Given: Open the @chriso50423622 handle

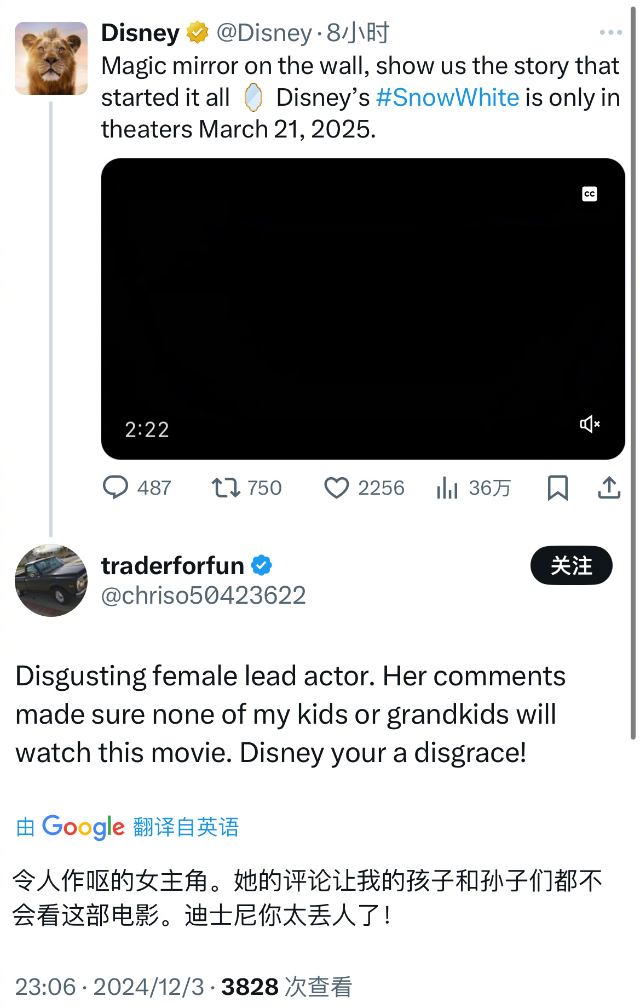Looking at the screenshot, I should point(204,595).
